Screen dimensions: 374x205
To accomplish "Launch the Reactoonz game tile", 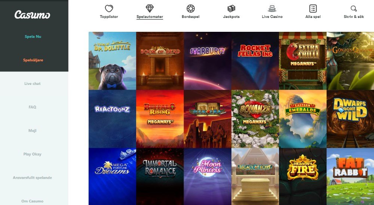I will 112,119.
